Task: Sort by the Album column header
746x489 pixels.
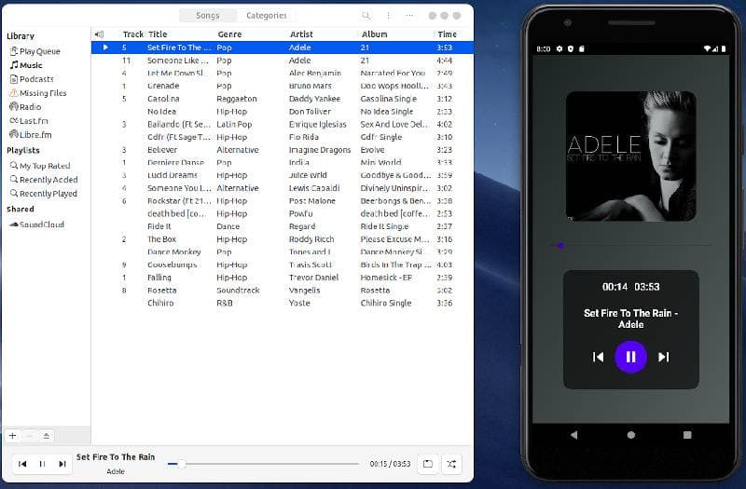Action: coord(375,34)
